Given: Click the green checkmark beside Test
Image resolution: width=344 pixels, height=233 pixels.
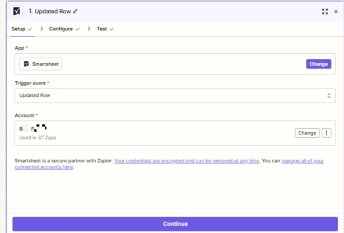Looking at the screenshot, I should (x=112, y=29).
